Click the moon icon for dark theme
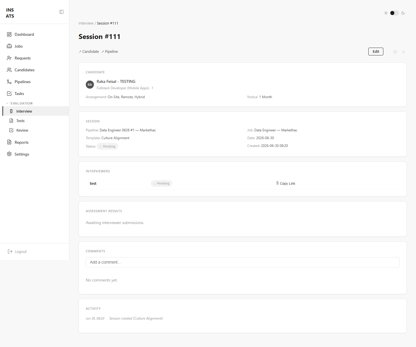 403,13
